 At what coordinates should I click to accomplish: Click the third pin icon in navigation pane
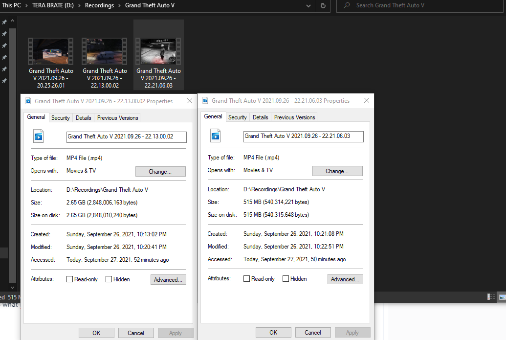(x=4, y=46)
